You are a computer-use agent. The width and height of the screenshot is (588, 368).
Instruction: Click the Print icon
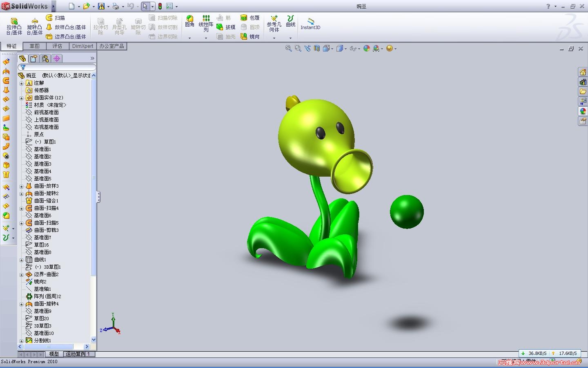(116, 6)
